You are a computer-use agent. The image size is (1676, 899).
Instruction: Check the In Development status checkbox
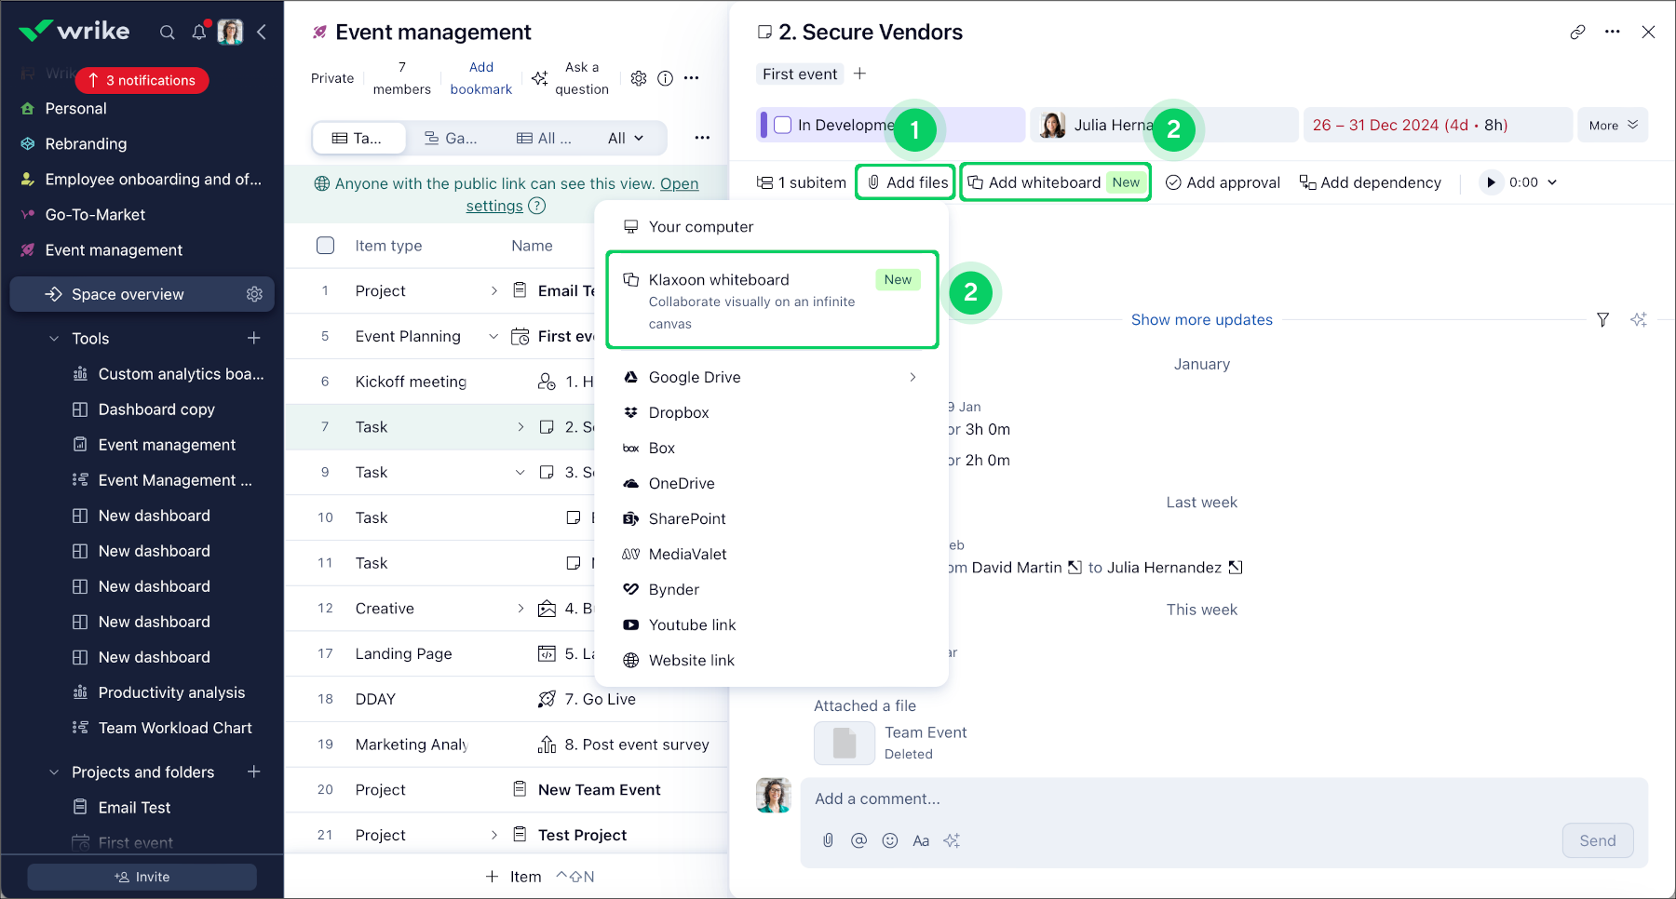coord(783,125)
